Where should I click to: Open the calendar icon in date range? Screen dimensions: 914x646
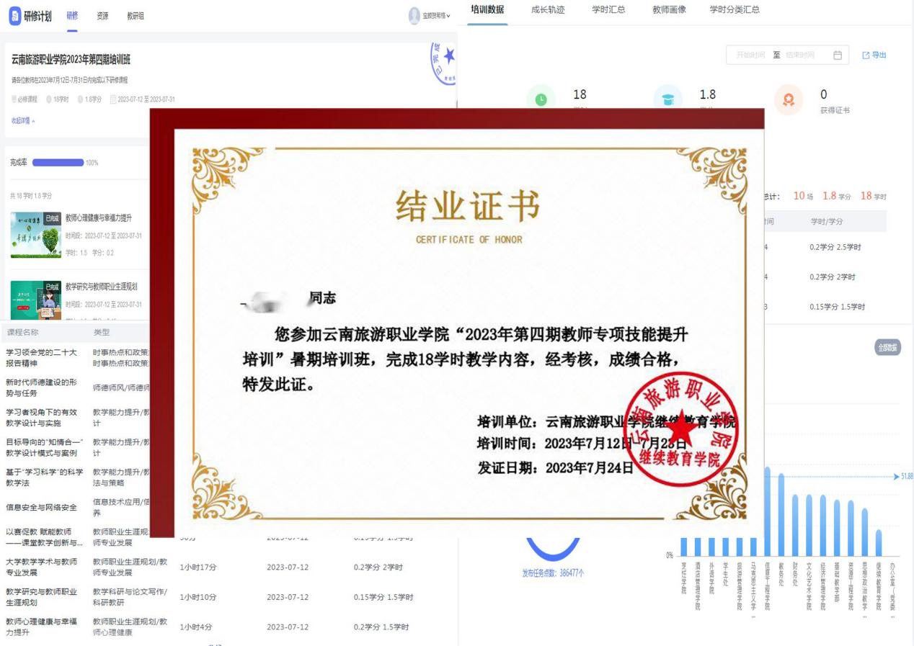837,55
